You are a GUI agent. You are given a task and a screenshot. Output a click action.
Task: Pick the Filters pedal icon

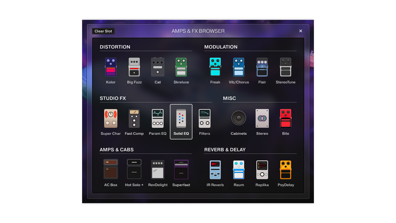(205, 118)
